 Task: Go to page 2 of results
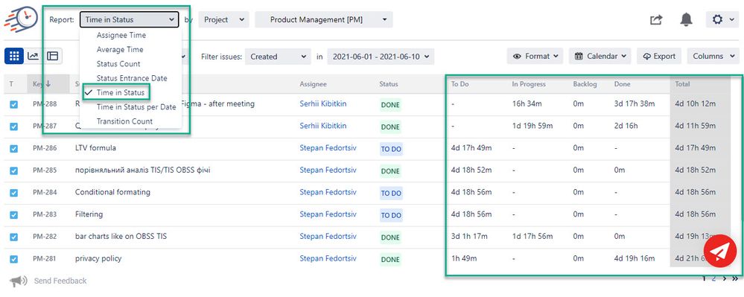713,278
